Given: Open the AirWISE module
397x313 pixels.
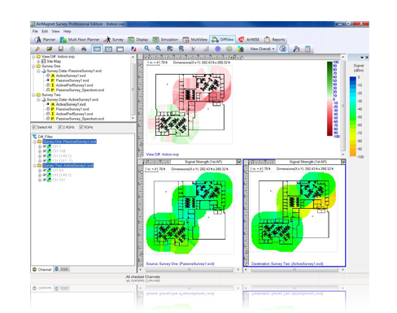Looking at the screenshot, I should [249, 40].
